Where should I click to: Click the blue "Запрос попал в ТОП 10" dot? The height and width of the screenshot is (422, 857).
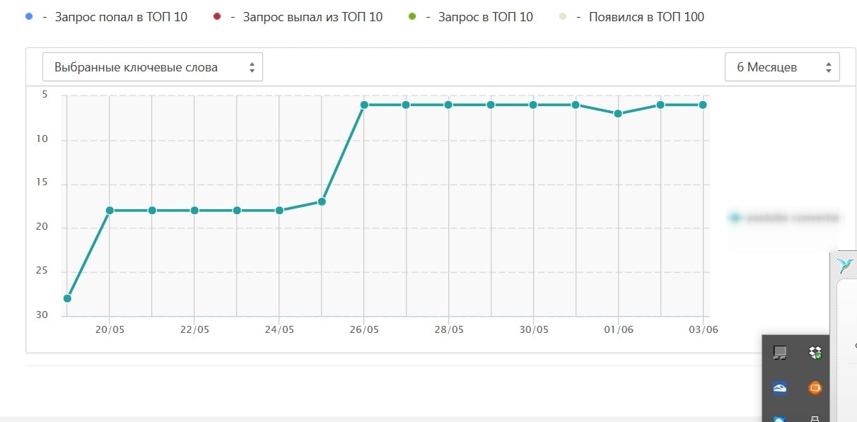28,16
